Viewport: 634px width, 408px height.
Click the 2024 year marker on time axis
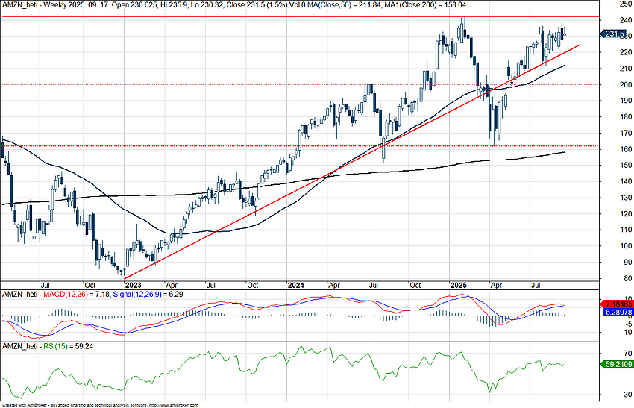pos(295,285)
